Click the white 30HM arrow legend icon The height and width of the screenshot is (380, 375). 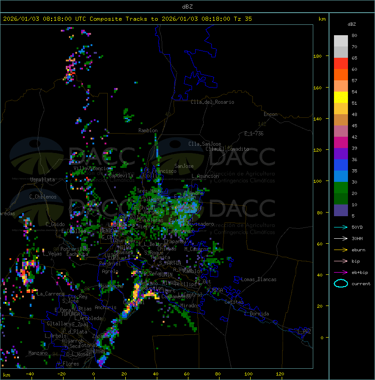click(x=341, y=238)
